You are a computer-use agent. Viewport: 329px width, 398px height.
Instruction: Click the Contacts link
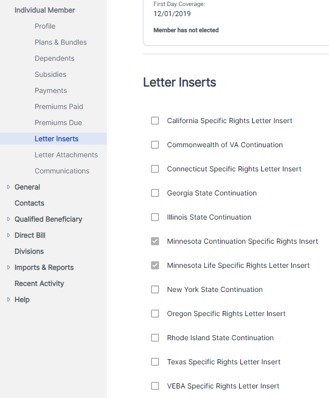(x=30, y=203)
